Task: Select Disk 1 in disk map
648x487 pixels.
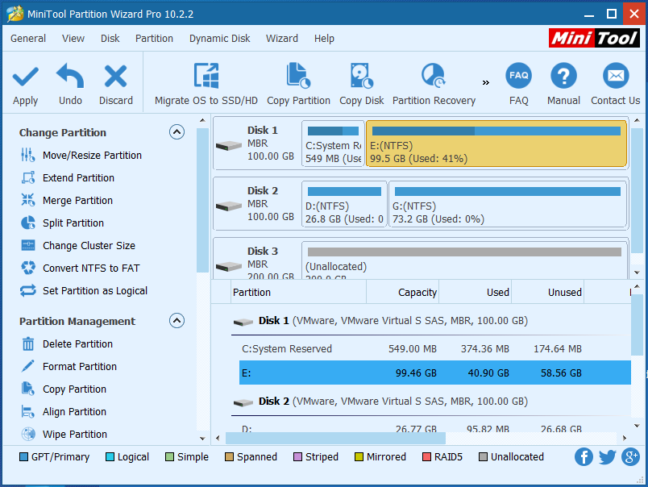Action: pyautogui.click(x=256, y=144)
